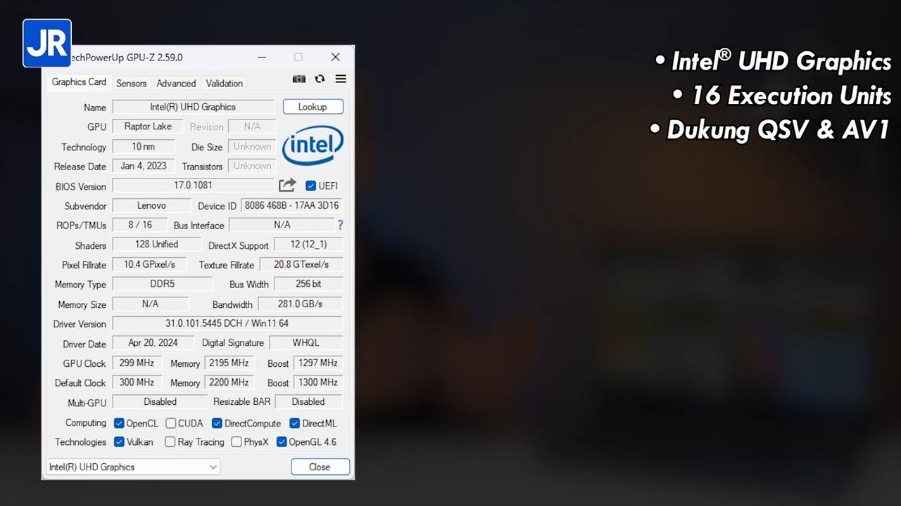901x506 pixels.
Task: Minimize the GPU-Z window
Action: (x=262, y=57)
